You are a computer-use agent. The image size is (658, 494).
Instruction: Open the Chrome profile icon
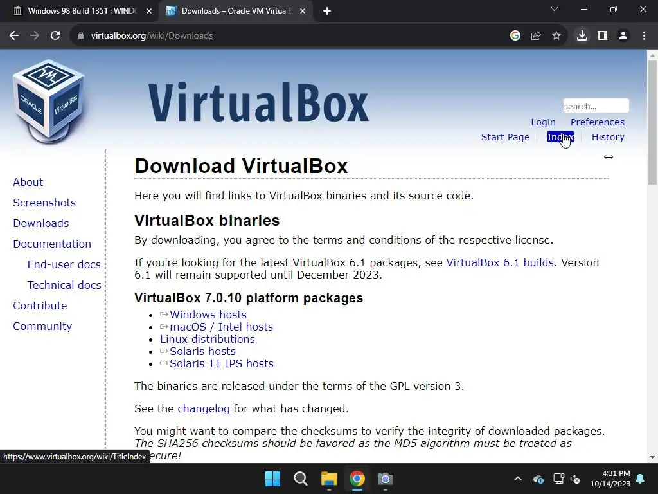[x=623, y=36]
